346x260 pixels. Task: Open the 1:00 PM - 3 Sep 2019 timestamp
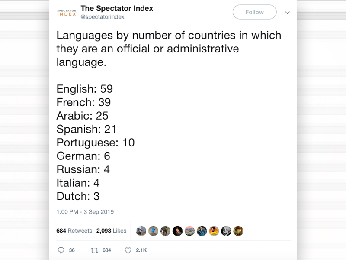pos(85,212)
